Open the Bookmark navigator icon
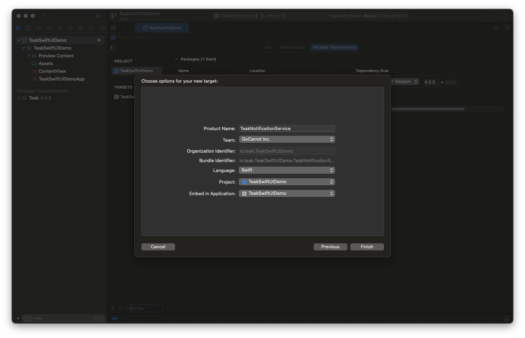This screenshot has height=338, width=525. tap(39, 28)
